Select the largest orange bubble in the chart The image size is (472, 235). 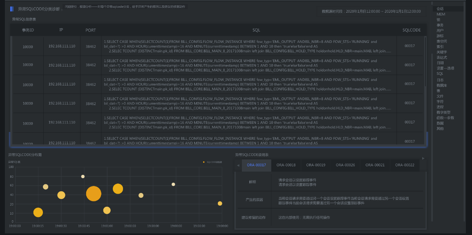(94, 193)
